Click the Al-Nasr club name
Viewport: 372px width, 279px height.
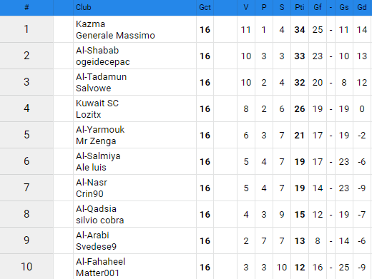[92, 183]
